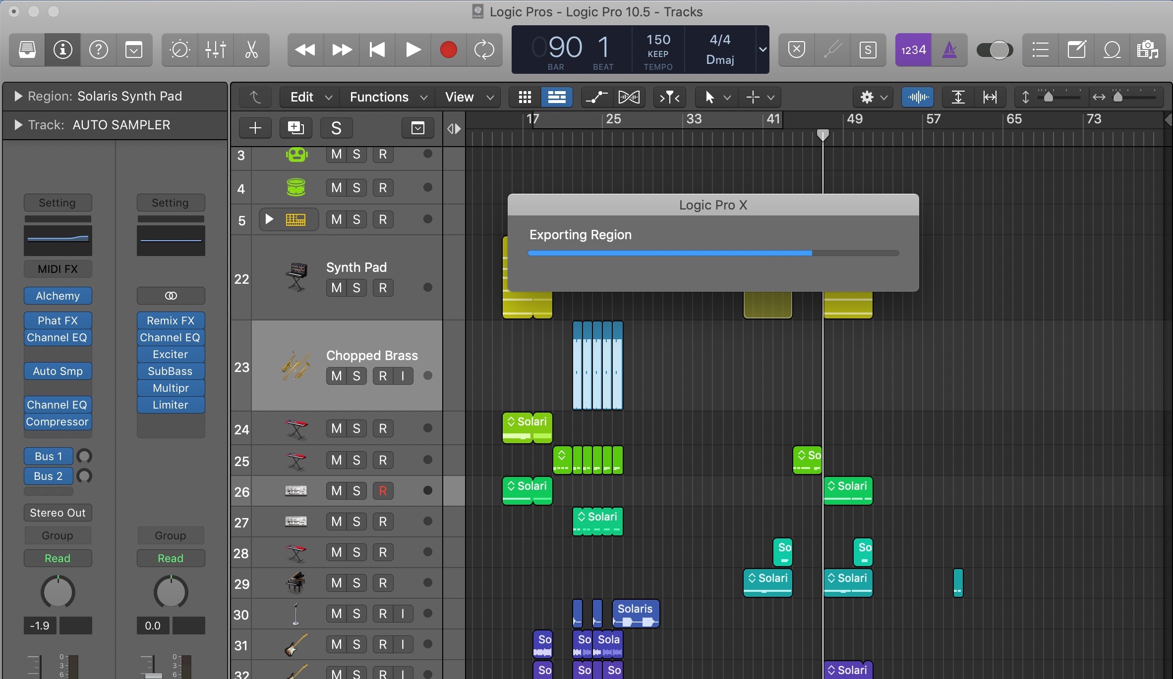Expand the Edit menu dropdown
The height and width of the screenshot is (679, 1173).
coord(310,97)
